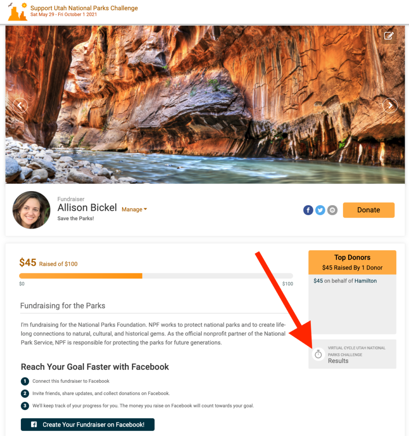Open the Manage dropdown menu
This screenshot has height=436, width=409.
[134, 209]
